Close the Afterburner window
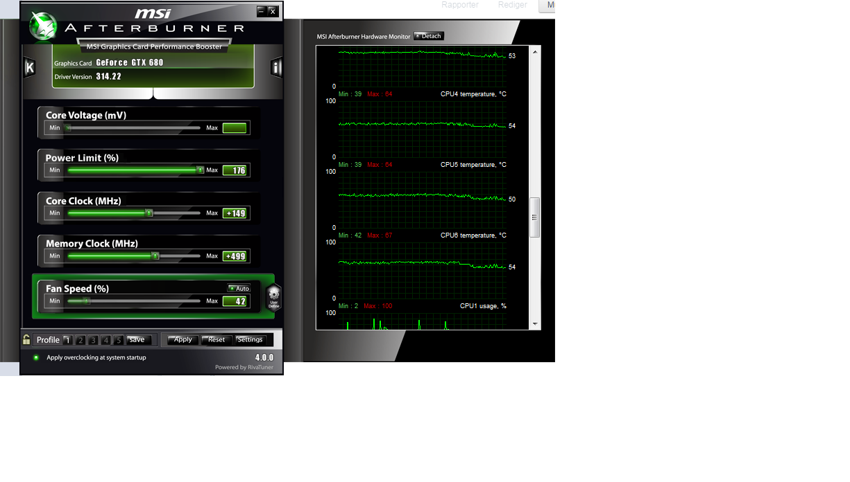 click(273, 10)
